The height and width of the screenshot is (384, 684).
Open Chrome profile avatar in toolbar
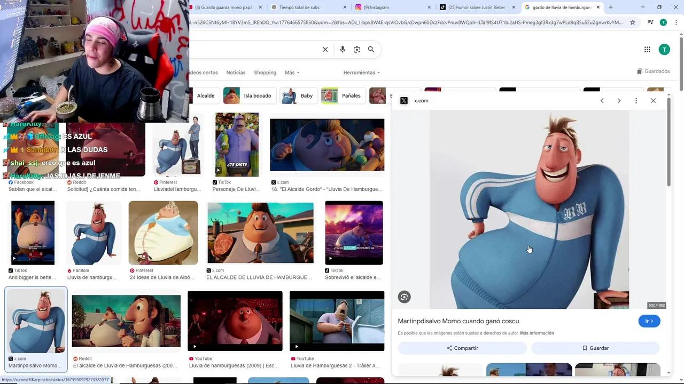[663, 22]
